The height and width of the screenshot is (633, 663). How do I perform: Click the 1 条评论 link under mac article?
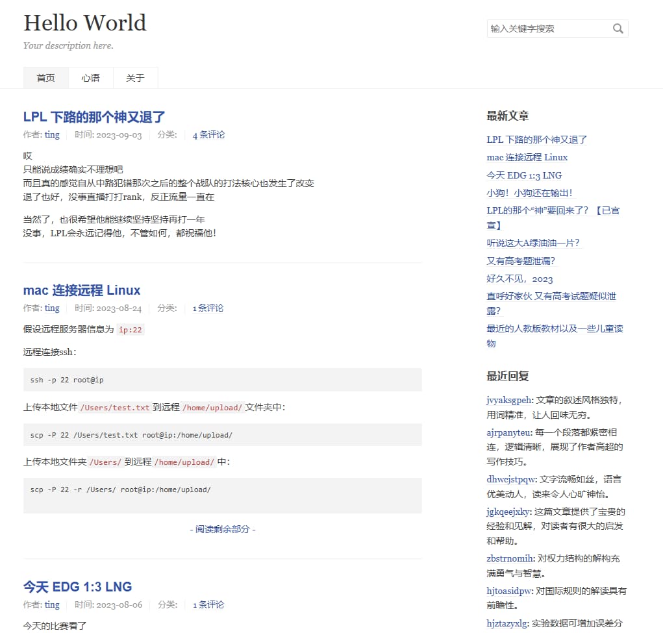tap(208, 308)
